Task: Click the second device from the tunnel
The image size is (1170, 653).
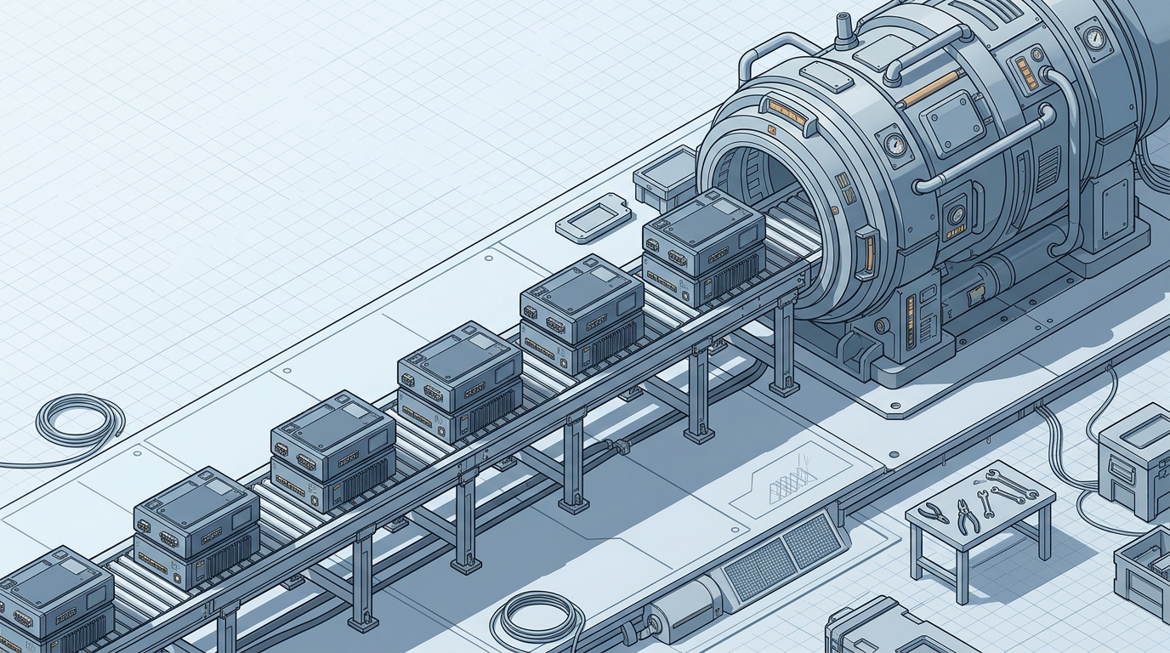Action: click(x=582, y=312)
